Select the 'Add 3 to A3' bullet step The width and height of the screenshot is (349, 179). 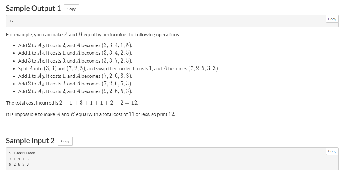pyautogui.click(x=75, y=61)
